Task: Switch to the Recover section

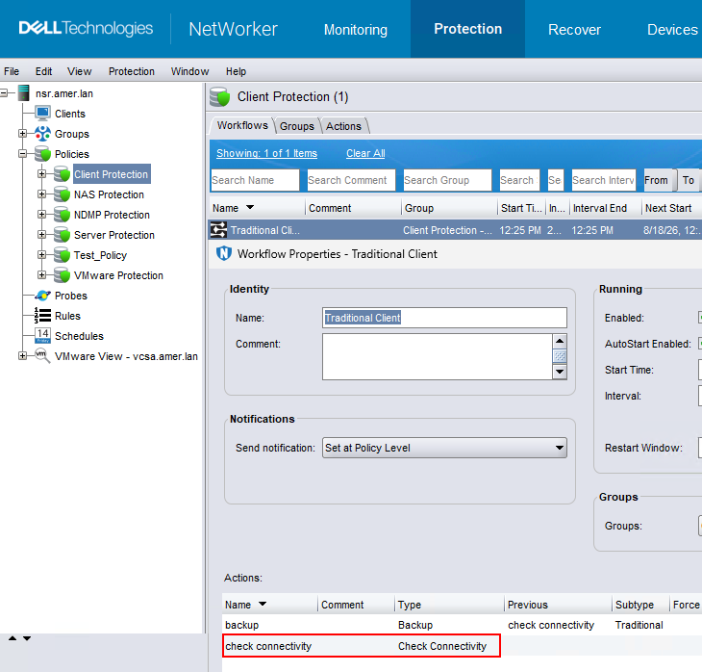Action: [x=574, y=30]
